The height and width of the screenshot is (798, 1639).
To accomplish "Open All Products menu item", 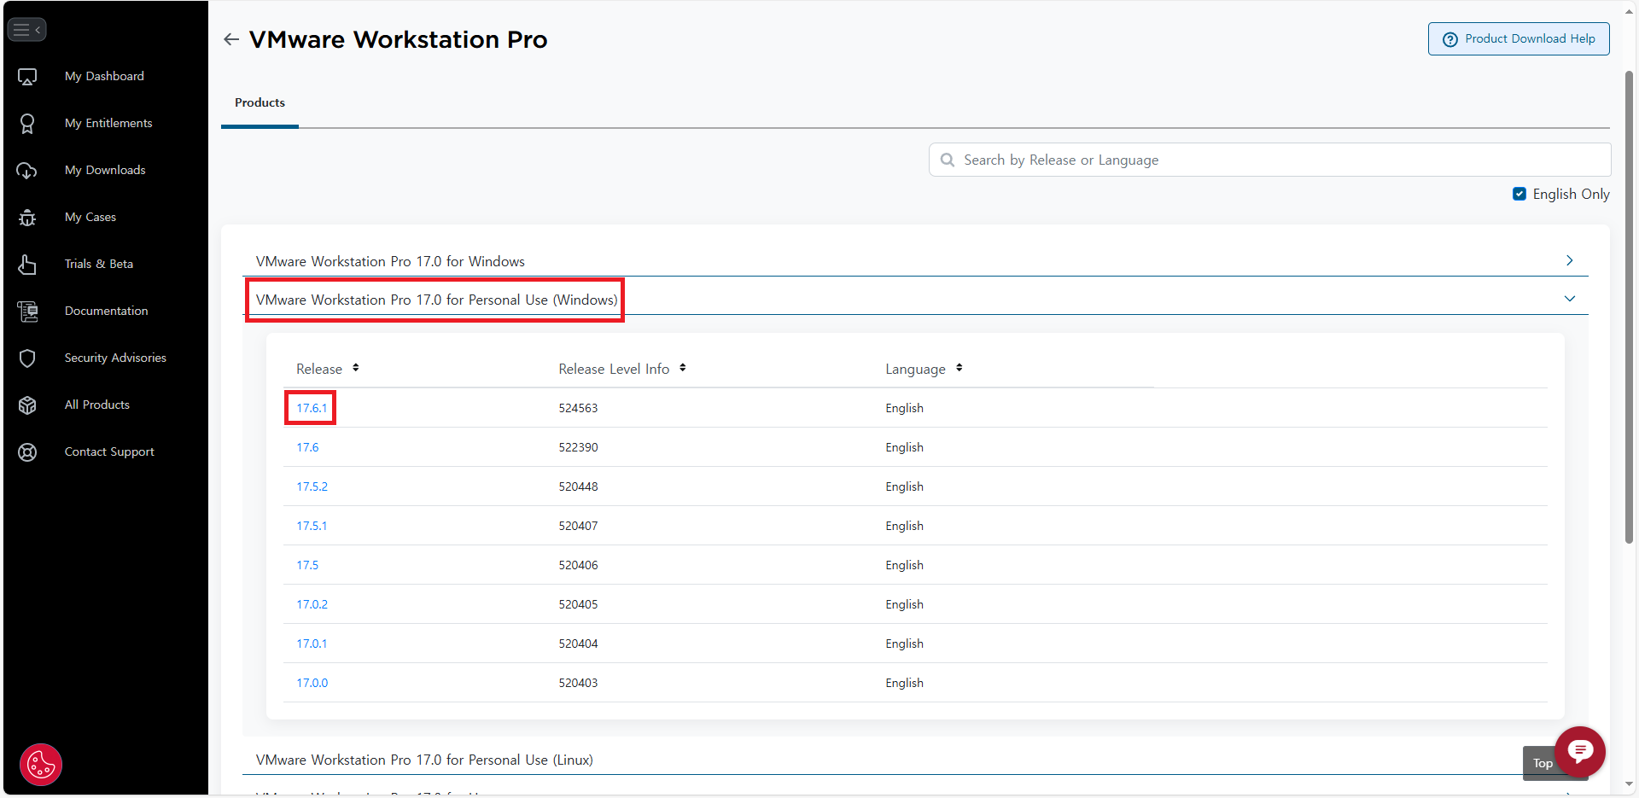I will (x=97, y=405).
